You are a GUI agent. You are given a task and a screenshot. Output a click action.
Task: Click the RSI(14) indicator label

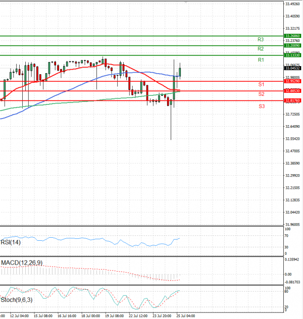(11, 242)
